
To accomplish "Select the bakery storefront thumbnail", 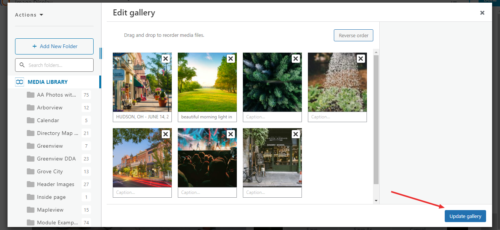I will [x=272, y=158].
